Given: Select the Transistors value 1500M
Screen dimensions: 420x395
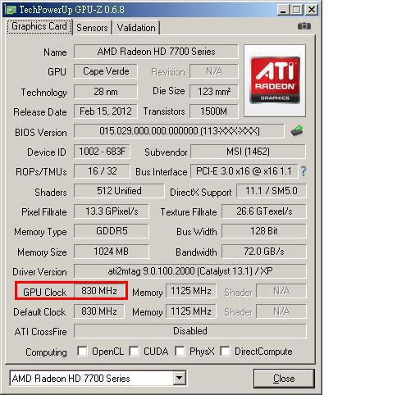Looking at the screenshot, I should tap(214, 111).
